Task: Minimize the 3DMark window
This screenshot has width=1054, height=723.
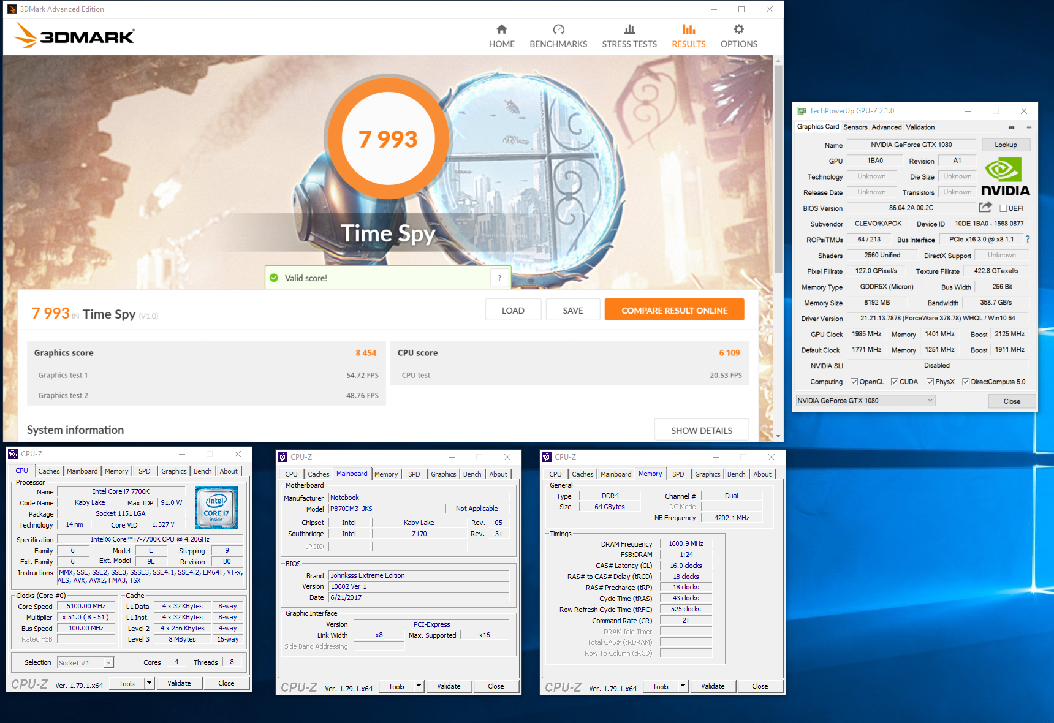Action: [714, 9]
